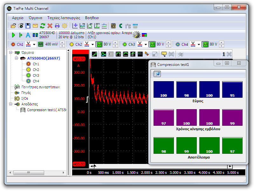This screenshot has height=191, width=254.
Task: Save with the floppy disk icon
Action: tap(28, 26)
